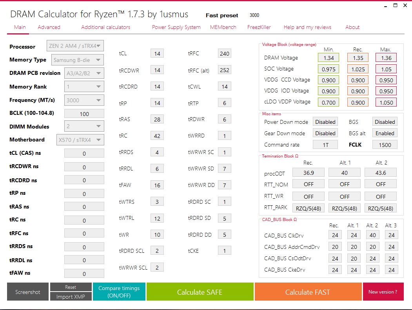Image resolution: width=412 pixels, height=310 pixels.
Task: Open the FreezKiller tab
Action: click(x=259, y=27)
